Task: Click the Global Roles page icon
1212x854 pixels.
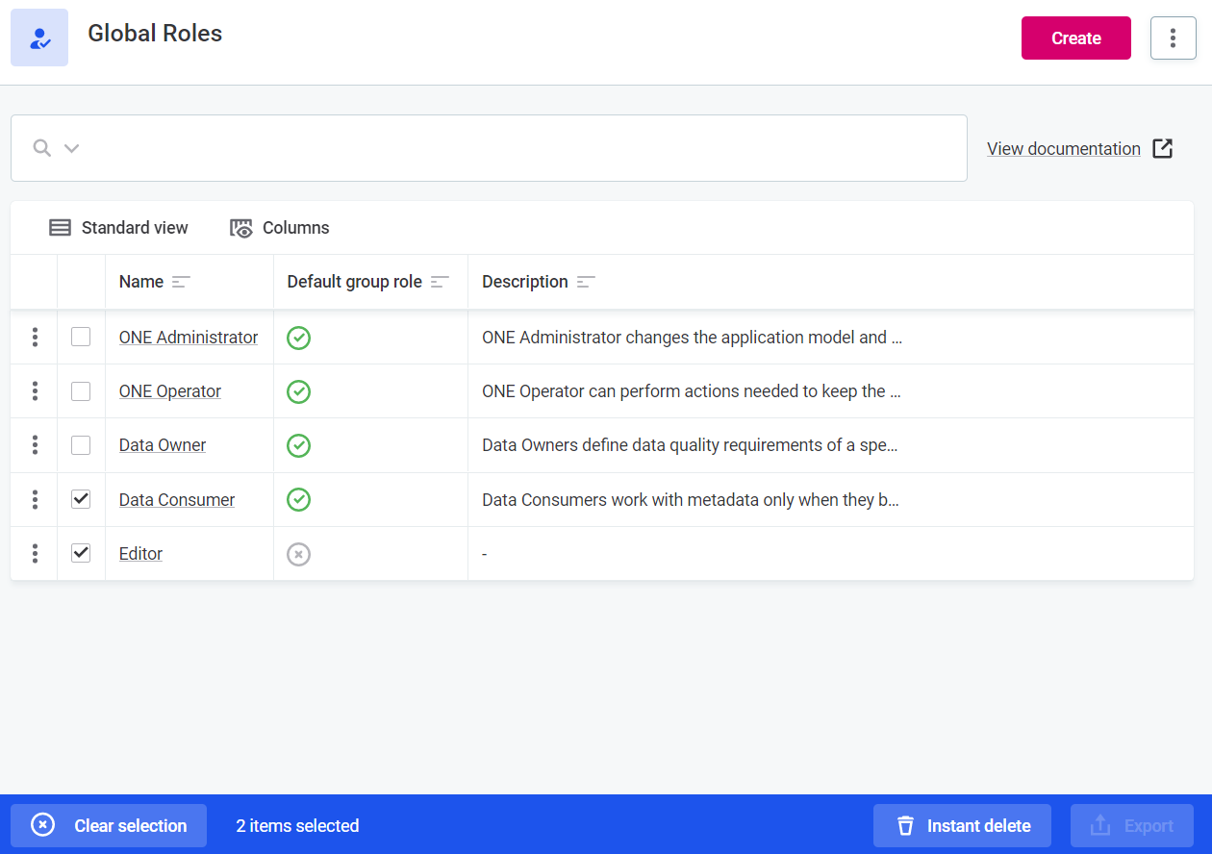Action: (38, 38)
